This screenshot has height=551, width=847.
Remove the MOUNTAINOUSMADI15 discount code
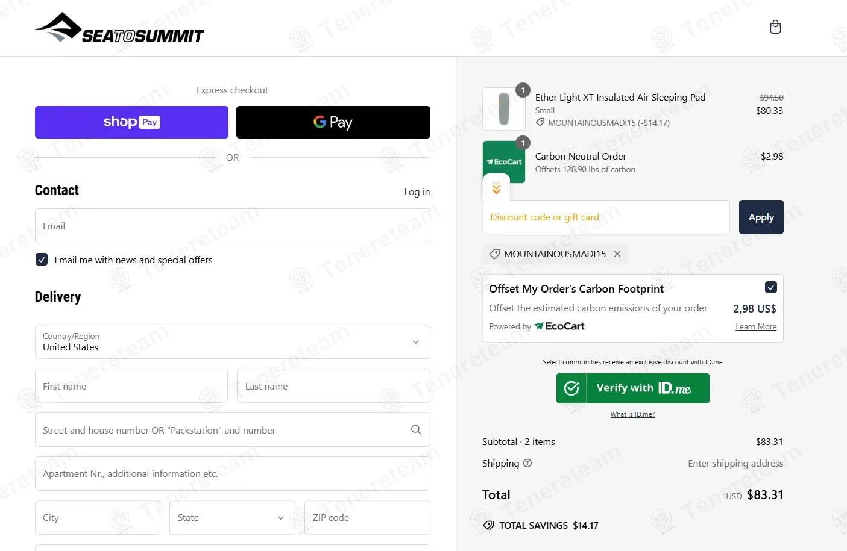pos(617,254)
